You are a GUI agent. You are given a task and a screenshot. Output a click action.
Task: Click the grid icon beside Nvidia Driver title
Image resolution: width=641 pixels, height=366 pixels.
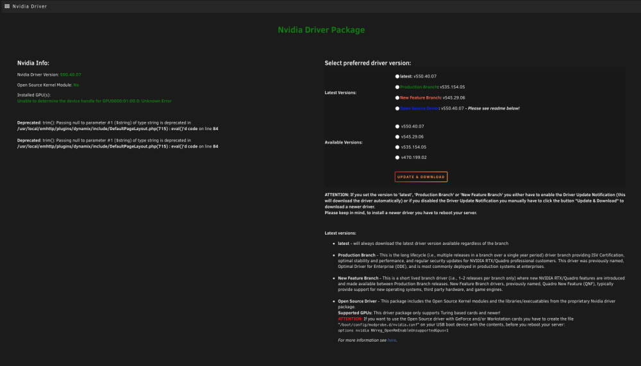(x=7, y=6)
